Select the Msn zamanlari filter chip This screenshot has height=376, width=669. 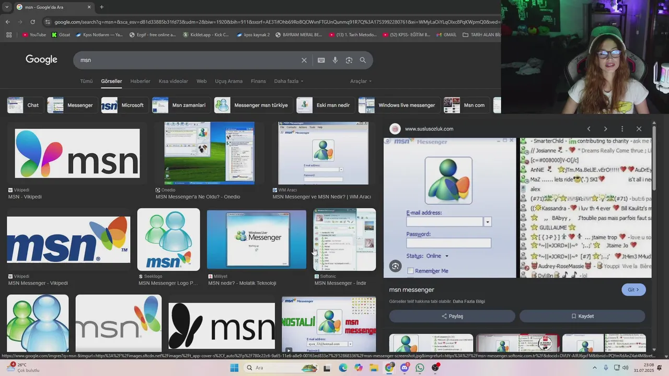click(x=181, y=105)
